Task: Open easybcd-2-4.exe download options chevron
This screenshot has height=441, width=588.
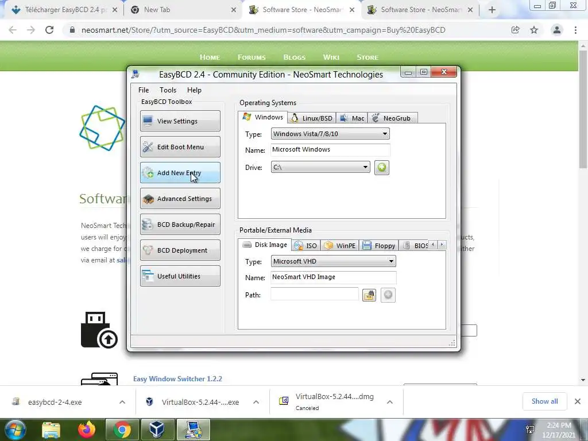Action: click(x=122, y=402)
